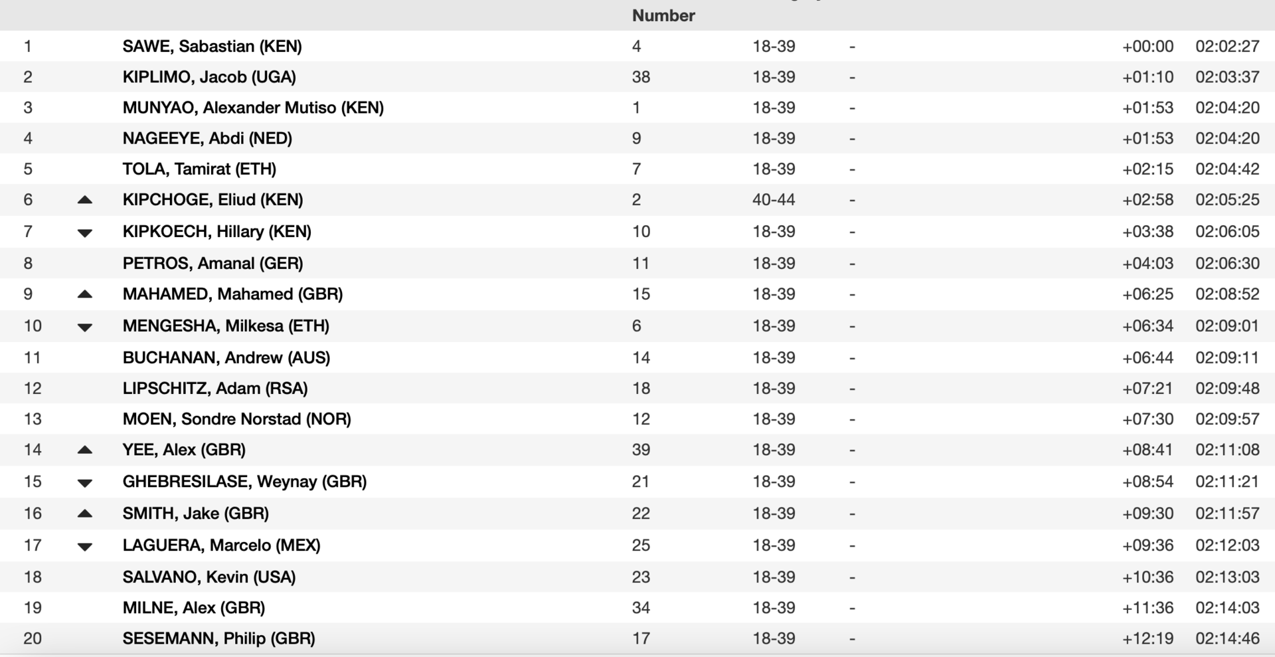
Task: Open PETROS, Amanal (GER) result
Action: [212, 263]
